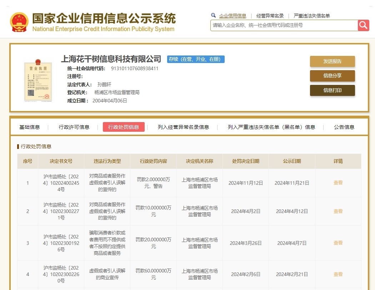
Task: Click the publicity date 2024年11月21日
Action: 292,183
